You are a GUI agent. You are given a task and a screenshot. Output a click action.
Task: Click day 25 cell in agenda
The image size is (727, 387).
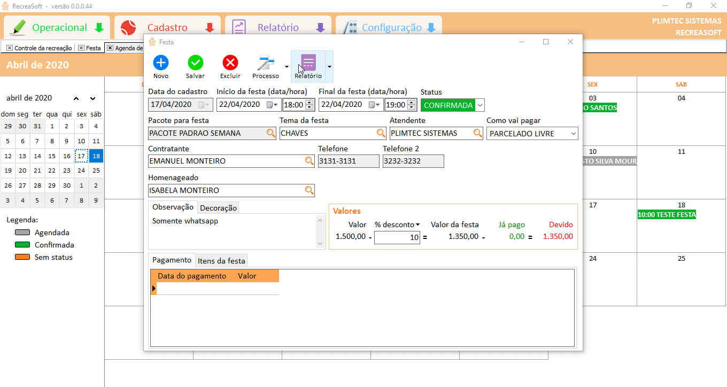[x=682, y=279]
